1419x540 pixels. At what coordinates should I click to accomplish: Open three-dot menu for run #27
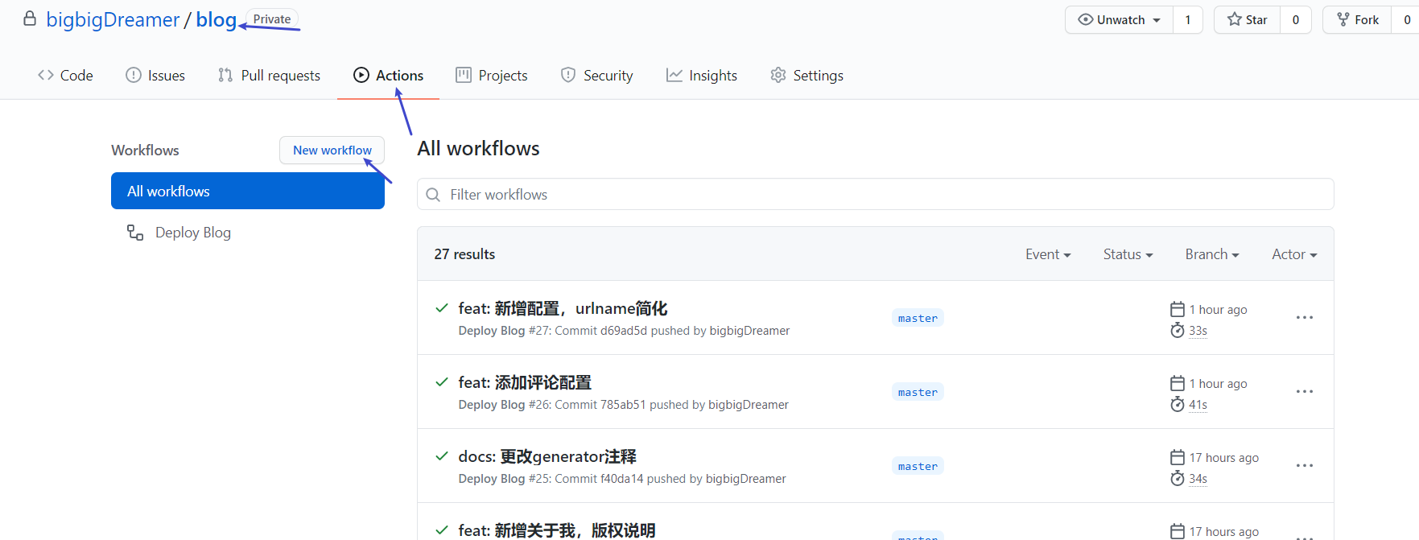click(x=1305, y=318)
